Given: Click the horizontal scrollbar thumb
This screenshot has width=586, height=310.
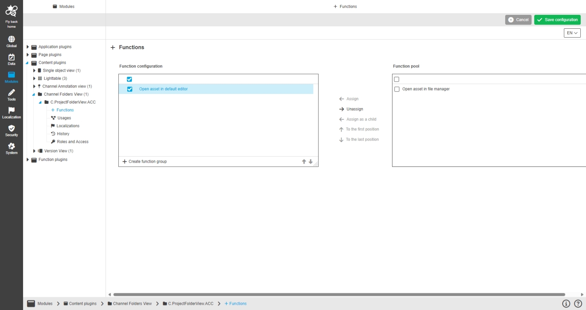Looking at the screenshot, I should [x=339, y=294].
